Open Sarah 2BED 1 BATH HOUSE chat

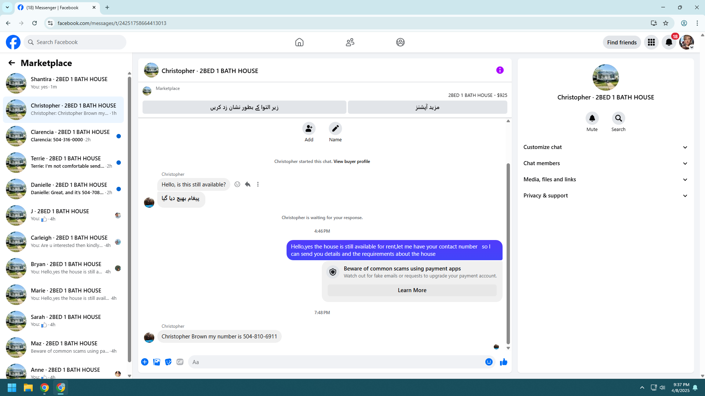[x=63, y=321]
